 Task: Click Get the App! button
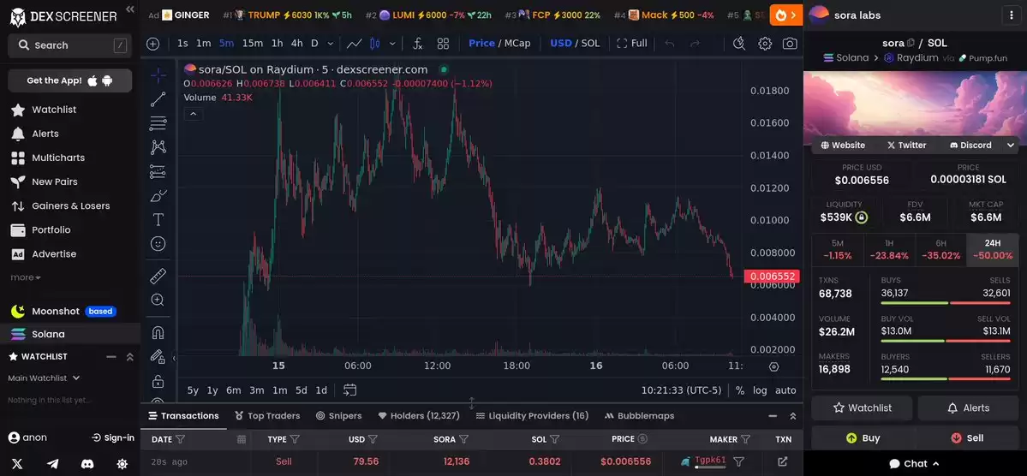coord(70,80)
